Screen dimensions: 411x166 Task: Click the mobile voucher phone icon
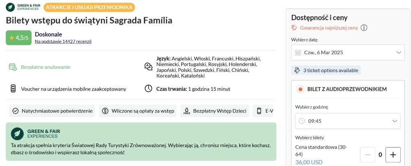coord(13,88)
